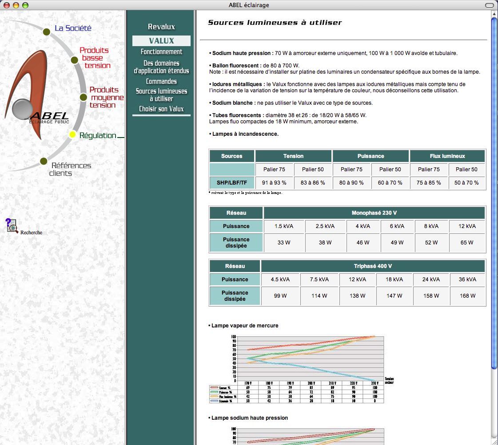Click the '99 W' cell
498x445 pixels.
tap(280, 296)
